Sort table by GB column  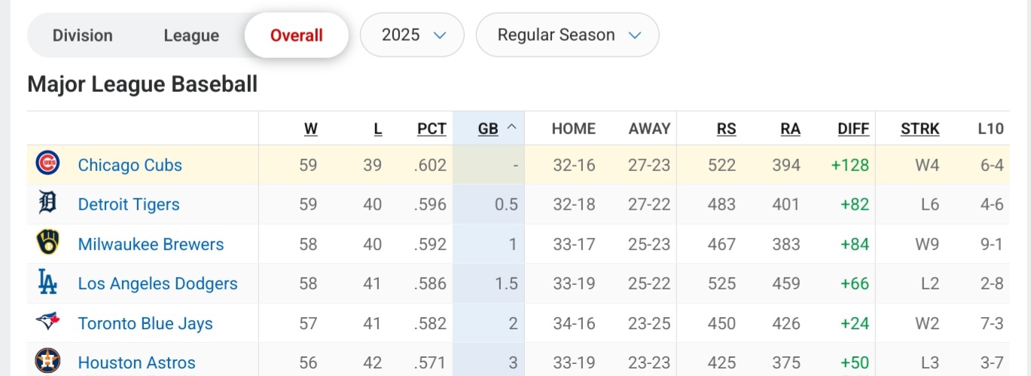pyautogui.click(x=489, y=129)
